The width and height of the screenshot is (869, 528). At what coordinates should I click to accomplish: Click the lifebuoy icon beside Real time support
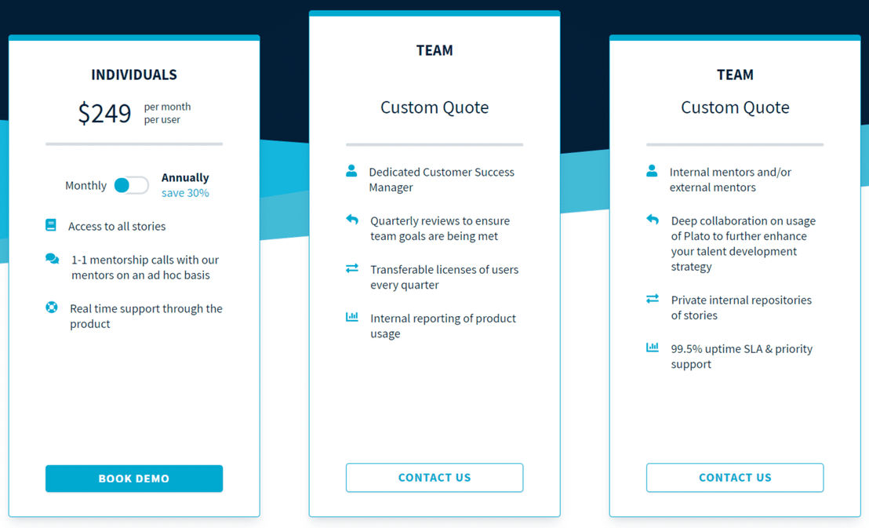tap(52, 308)
